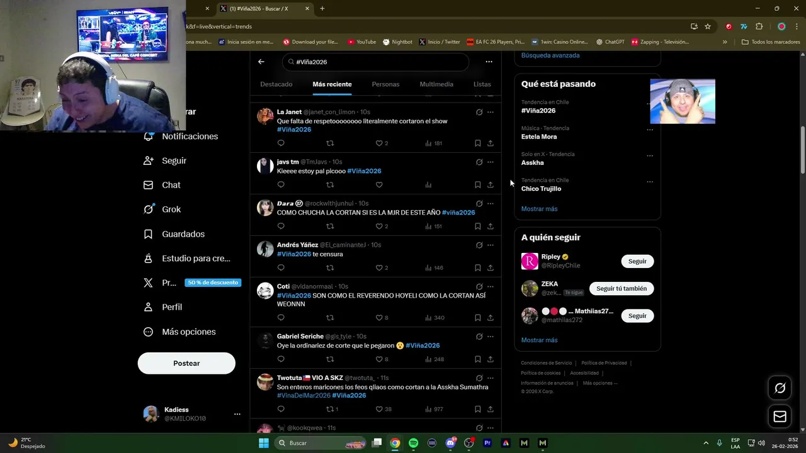Follow Ripley with Seguir button
The width and height of the screenshot is (806, 453).
click(x=637, y=261)
